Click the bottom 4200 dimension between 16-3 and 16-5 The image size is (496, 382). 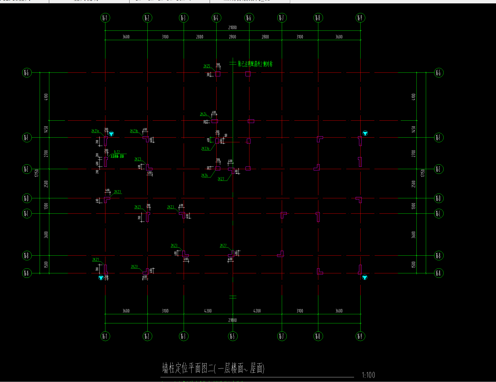[x=208, y=311]
